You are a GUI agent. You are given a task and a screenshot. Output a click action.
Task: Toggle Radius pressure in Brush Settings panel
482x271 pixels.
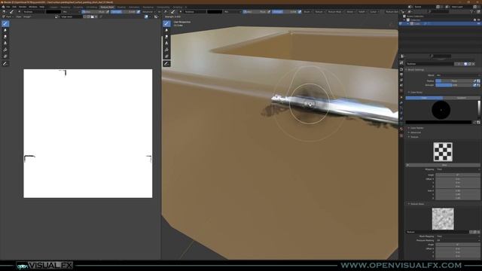tap(474, 81)
